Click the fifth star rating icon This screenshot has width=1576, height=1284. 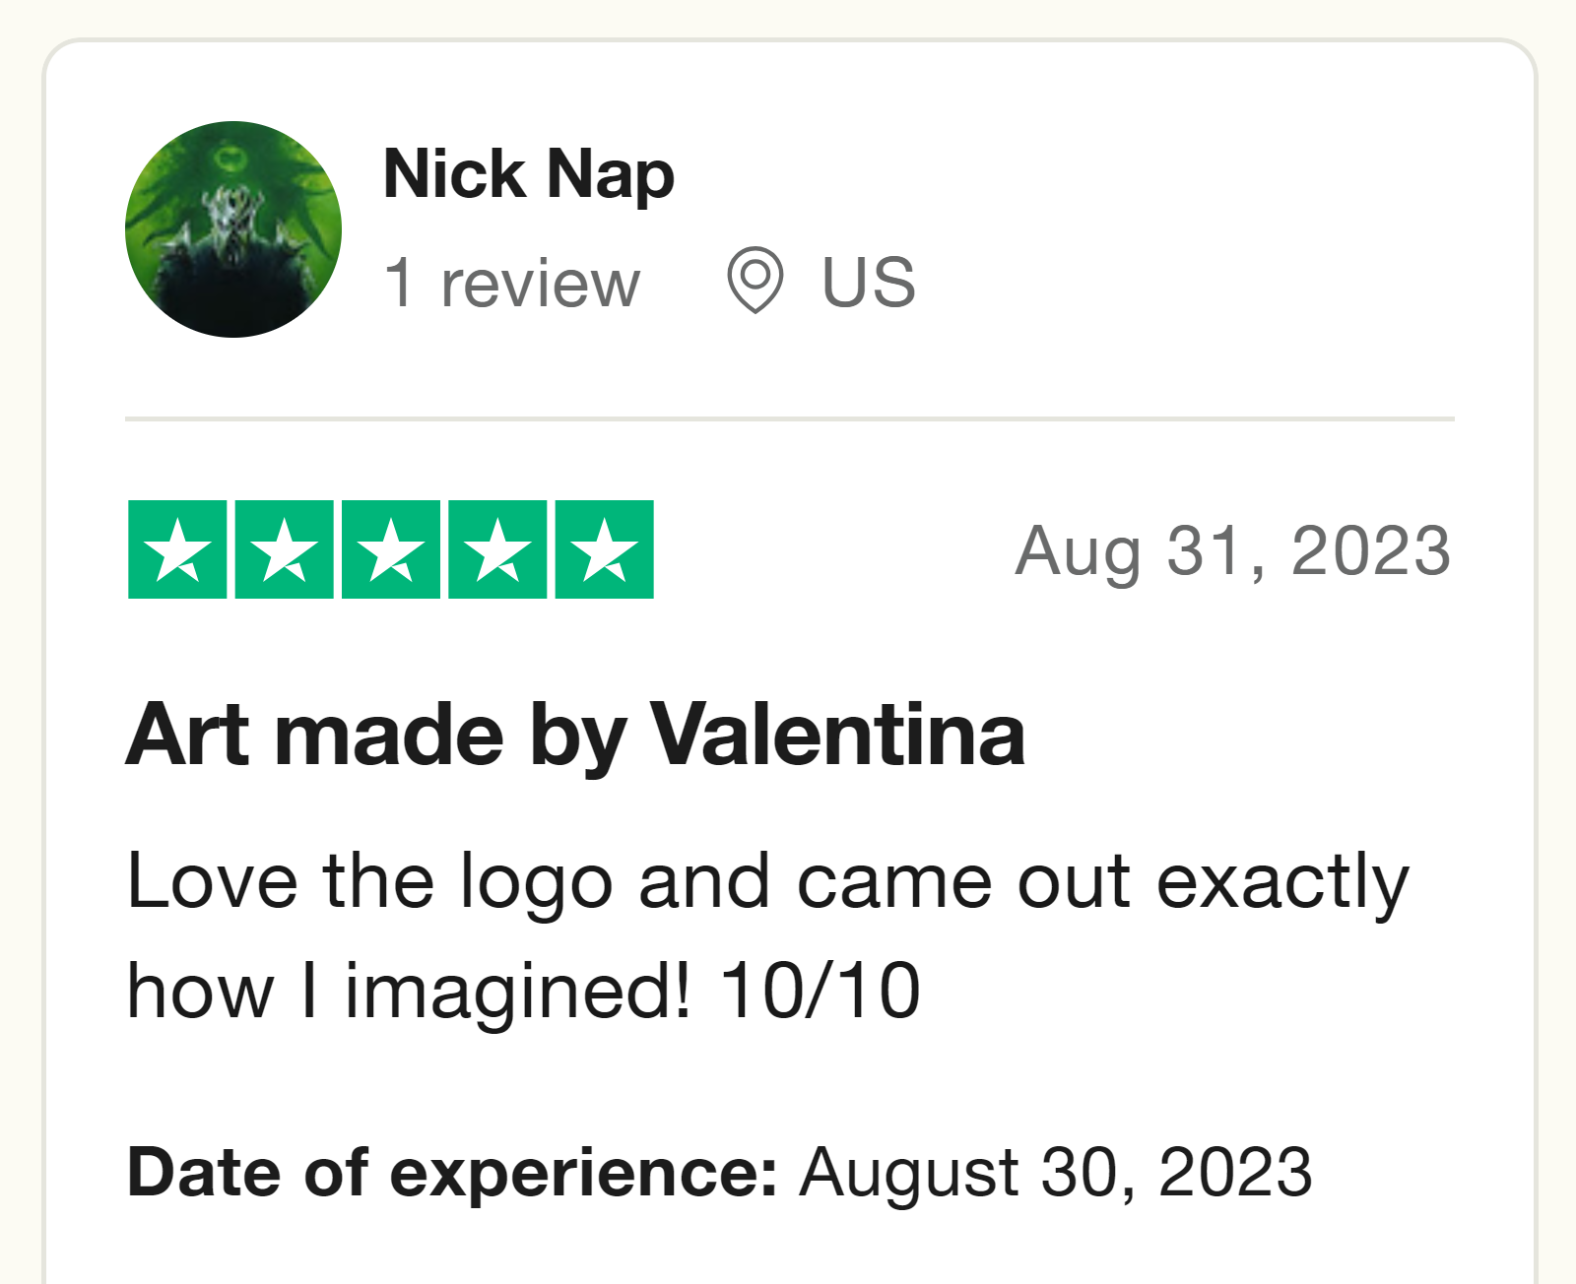604,547
